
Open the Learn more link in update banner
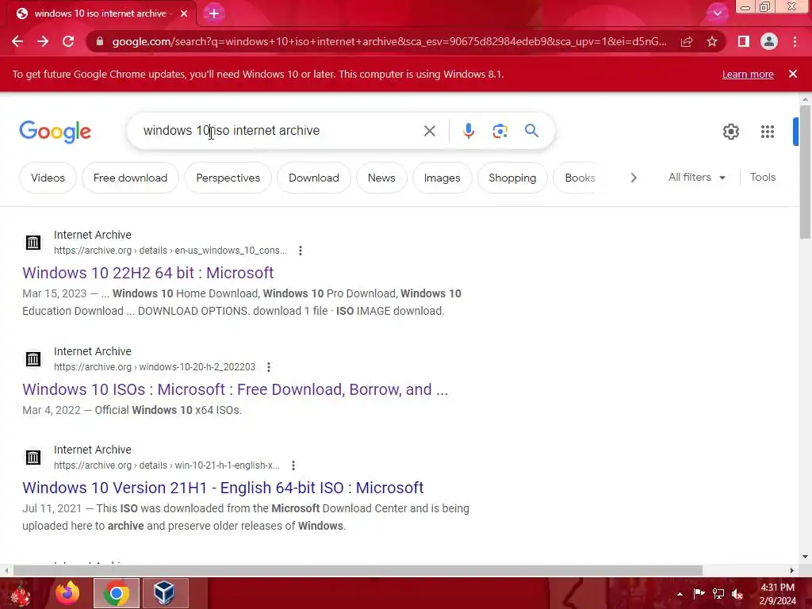point(748,74)
